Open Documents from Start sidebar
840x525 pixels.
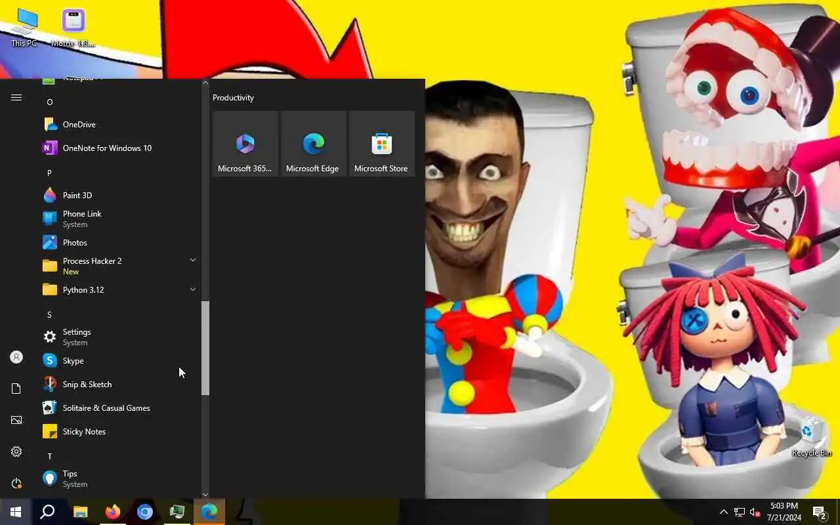(16, 388)
